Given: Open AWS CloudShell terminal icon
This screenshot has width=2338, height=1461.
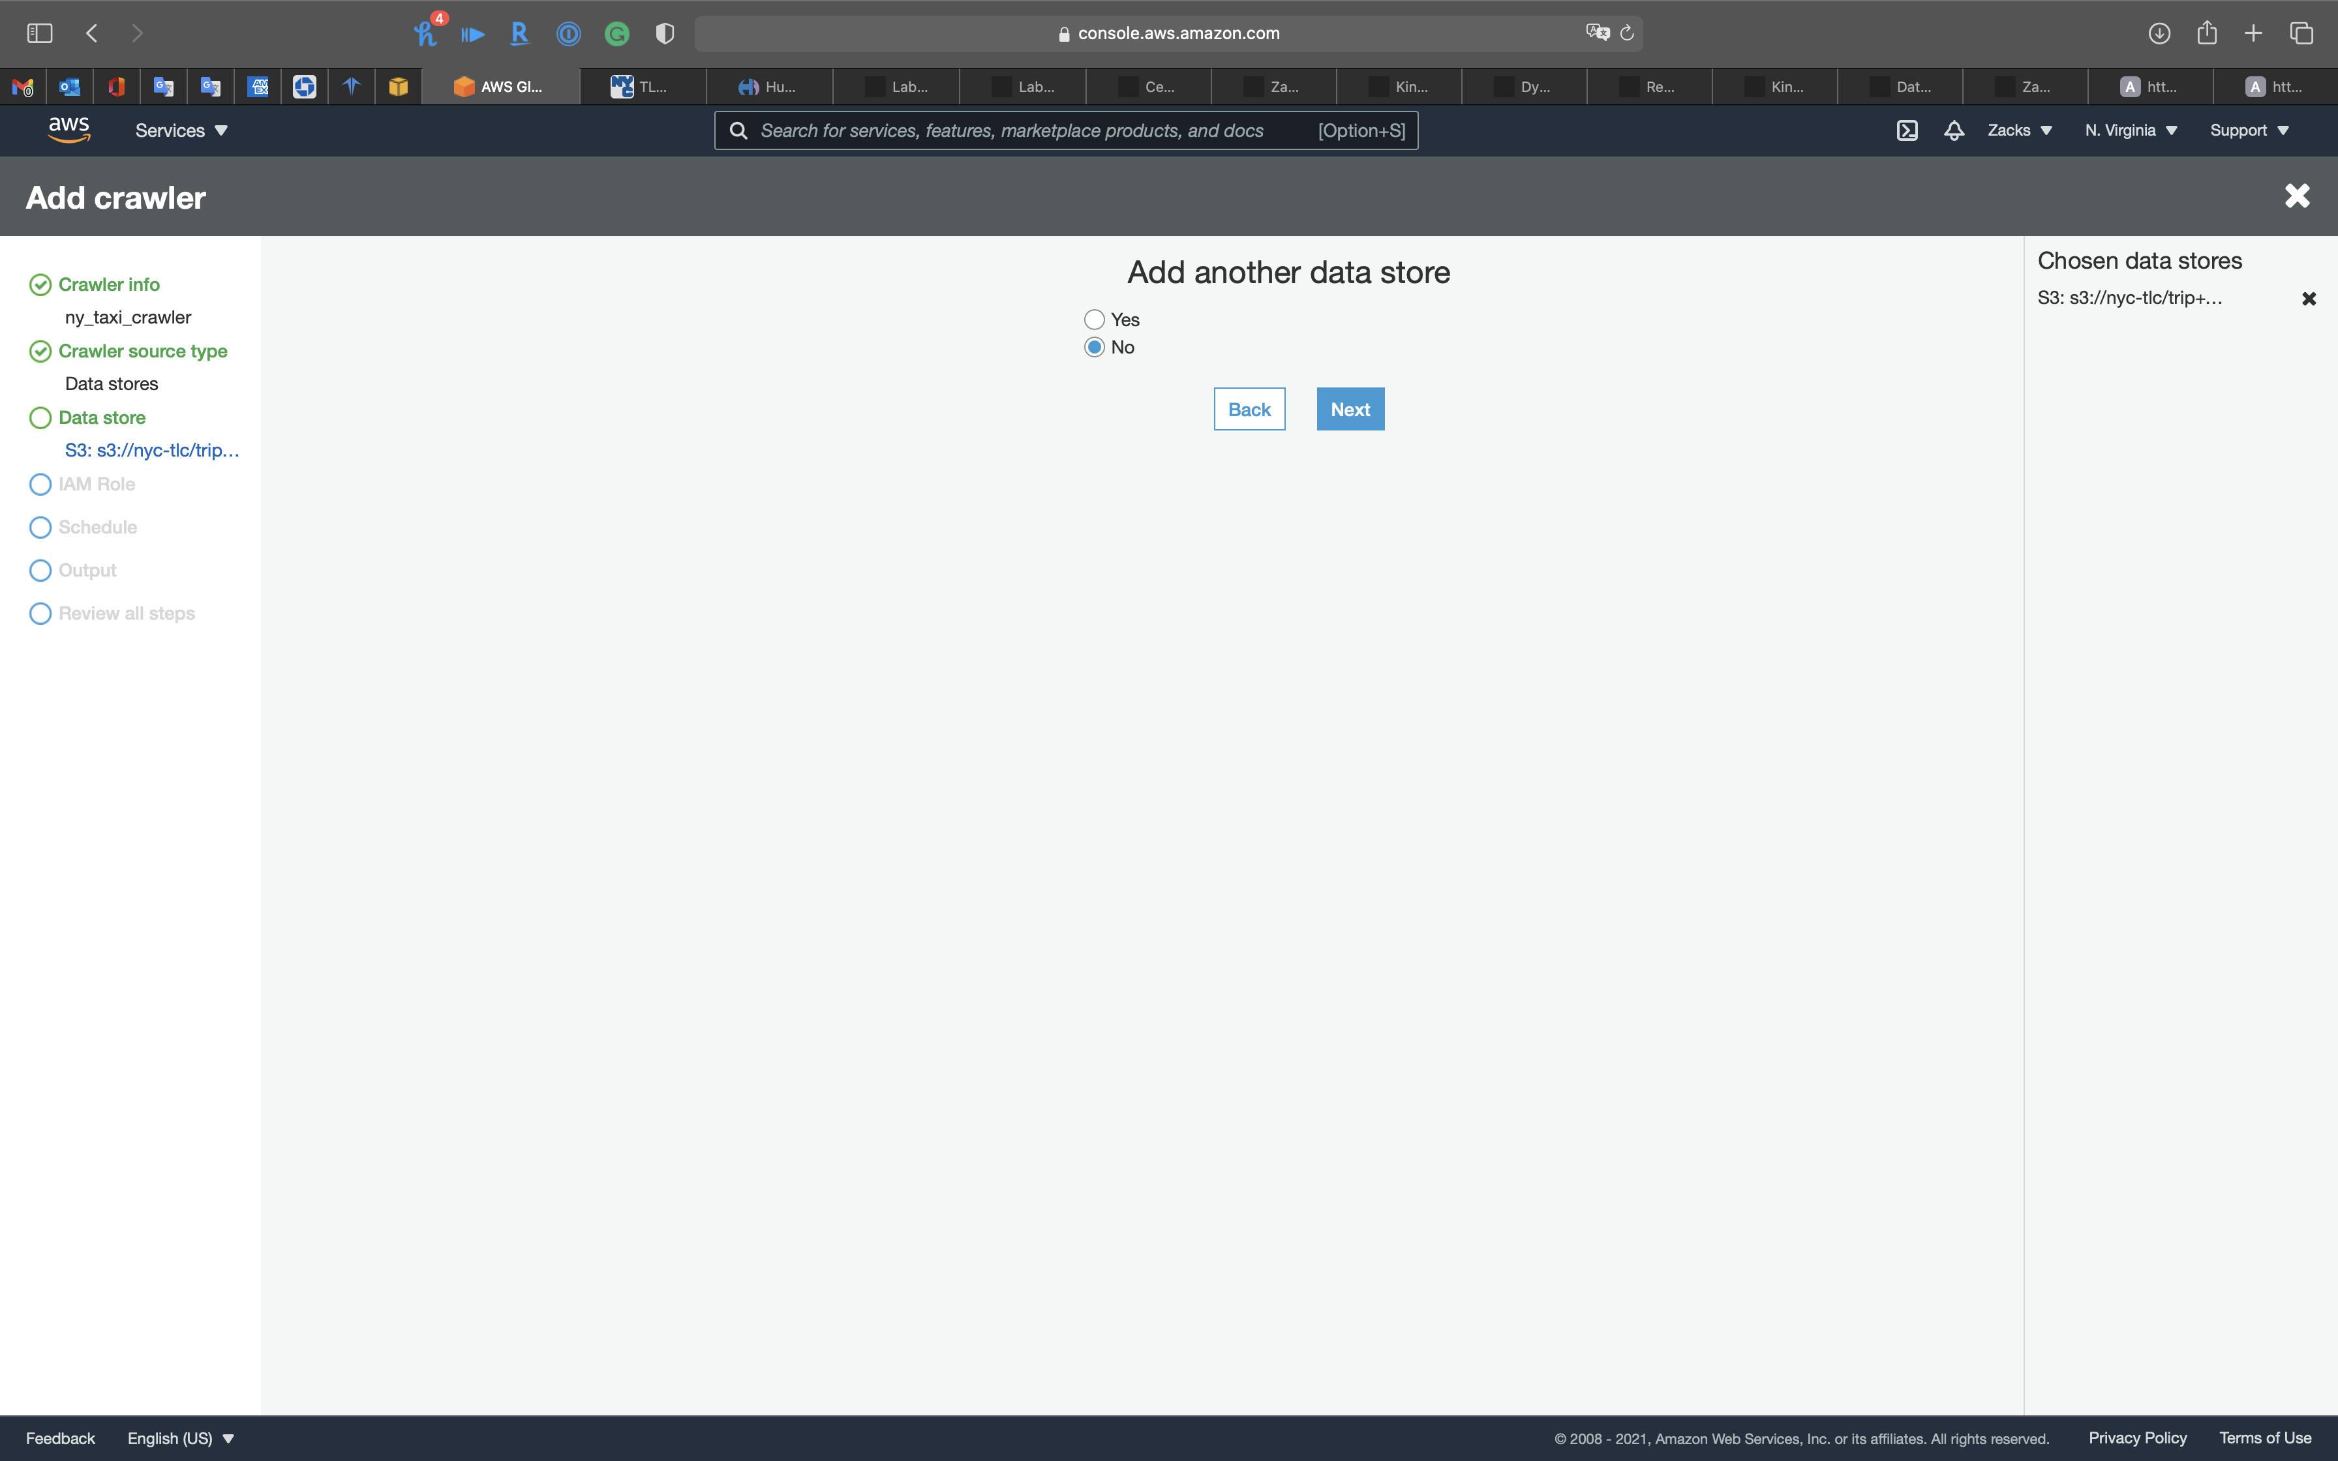Looking at the screenshot, I should tap(1906, 130).
